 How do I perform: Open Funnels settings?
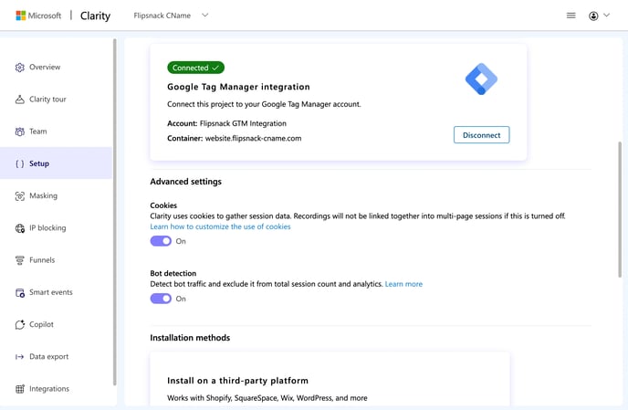coord(56,260)
